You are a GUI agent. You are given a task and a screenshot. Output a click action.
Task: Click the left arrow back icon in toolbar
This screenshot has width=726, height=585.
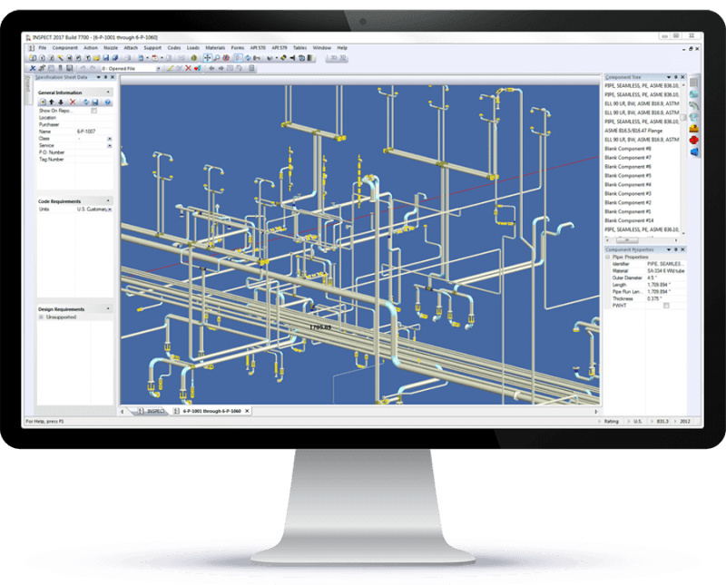click(211, 68)
